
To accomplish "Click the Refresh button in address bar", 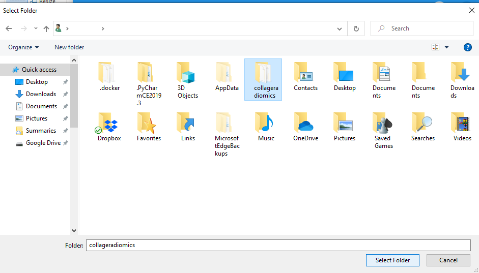I will pos(356,29).
